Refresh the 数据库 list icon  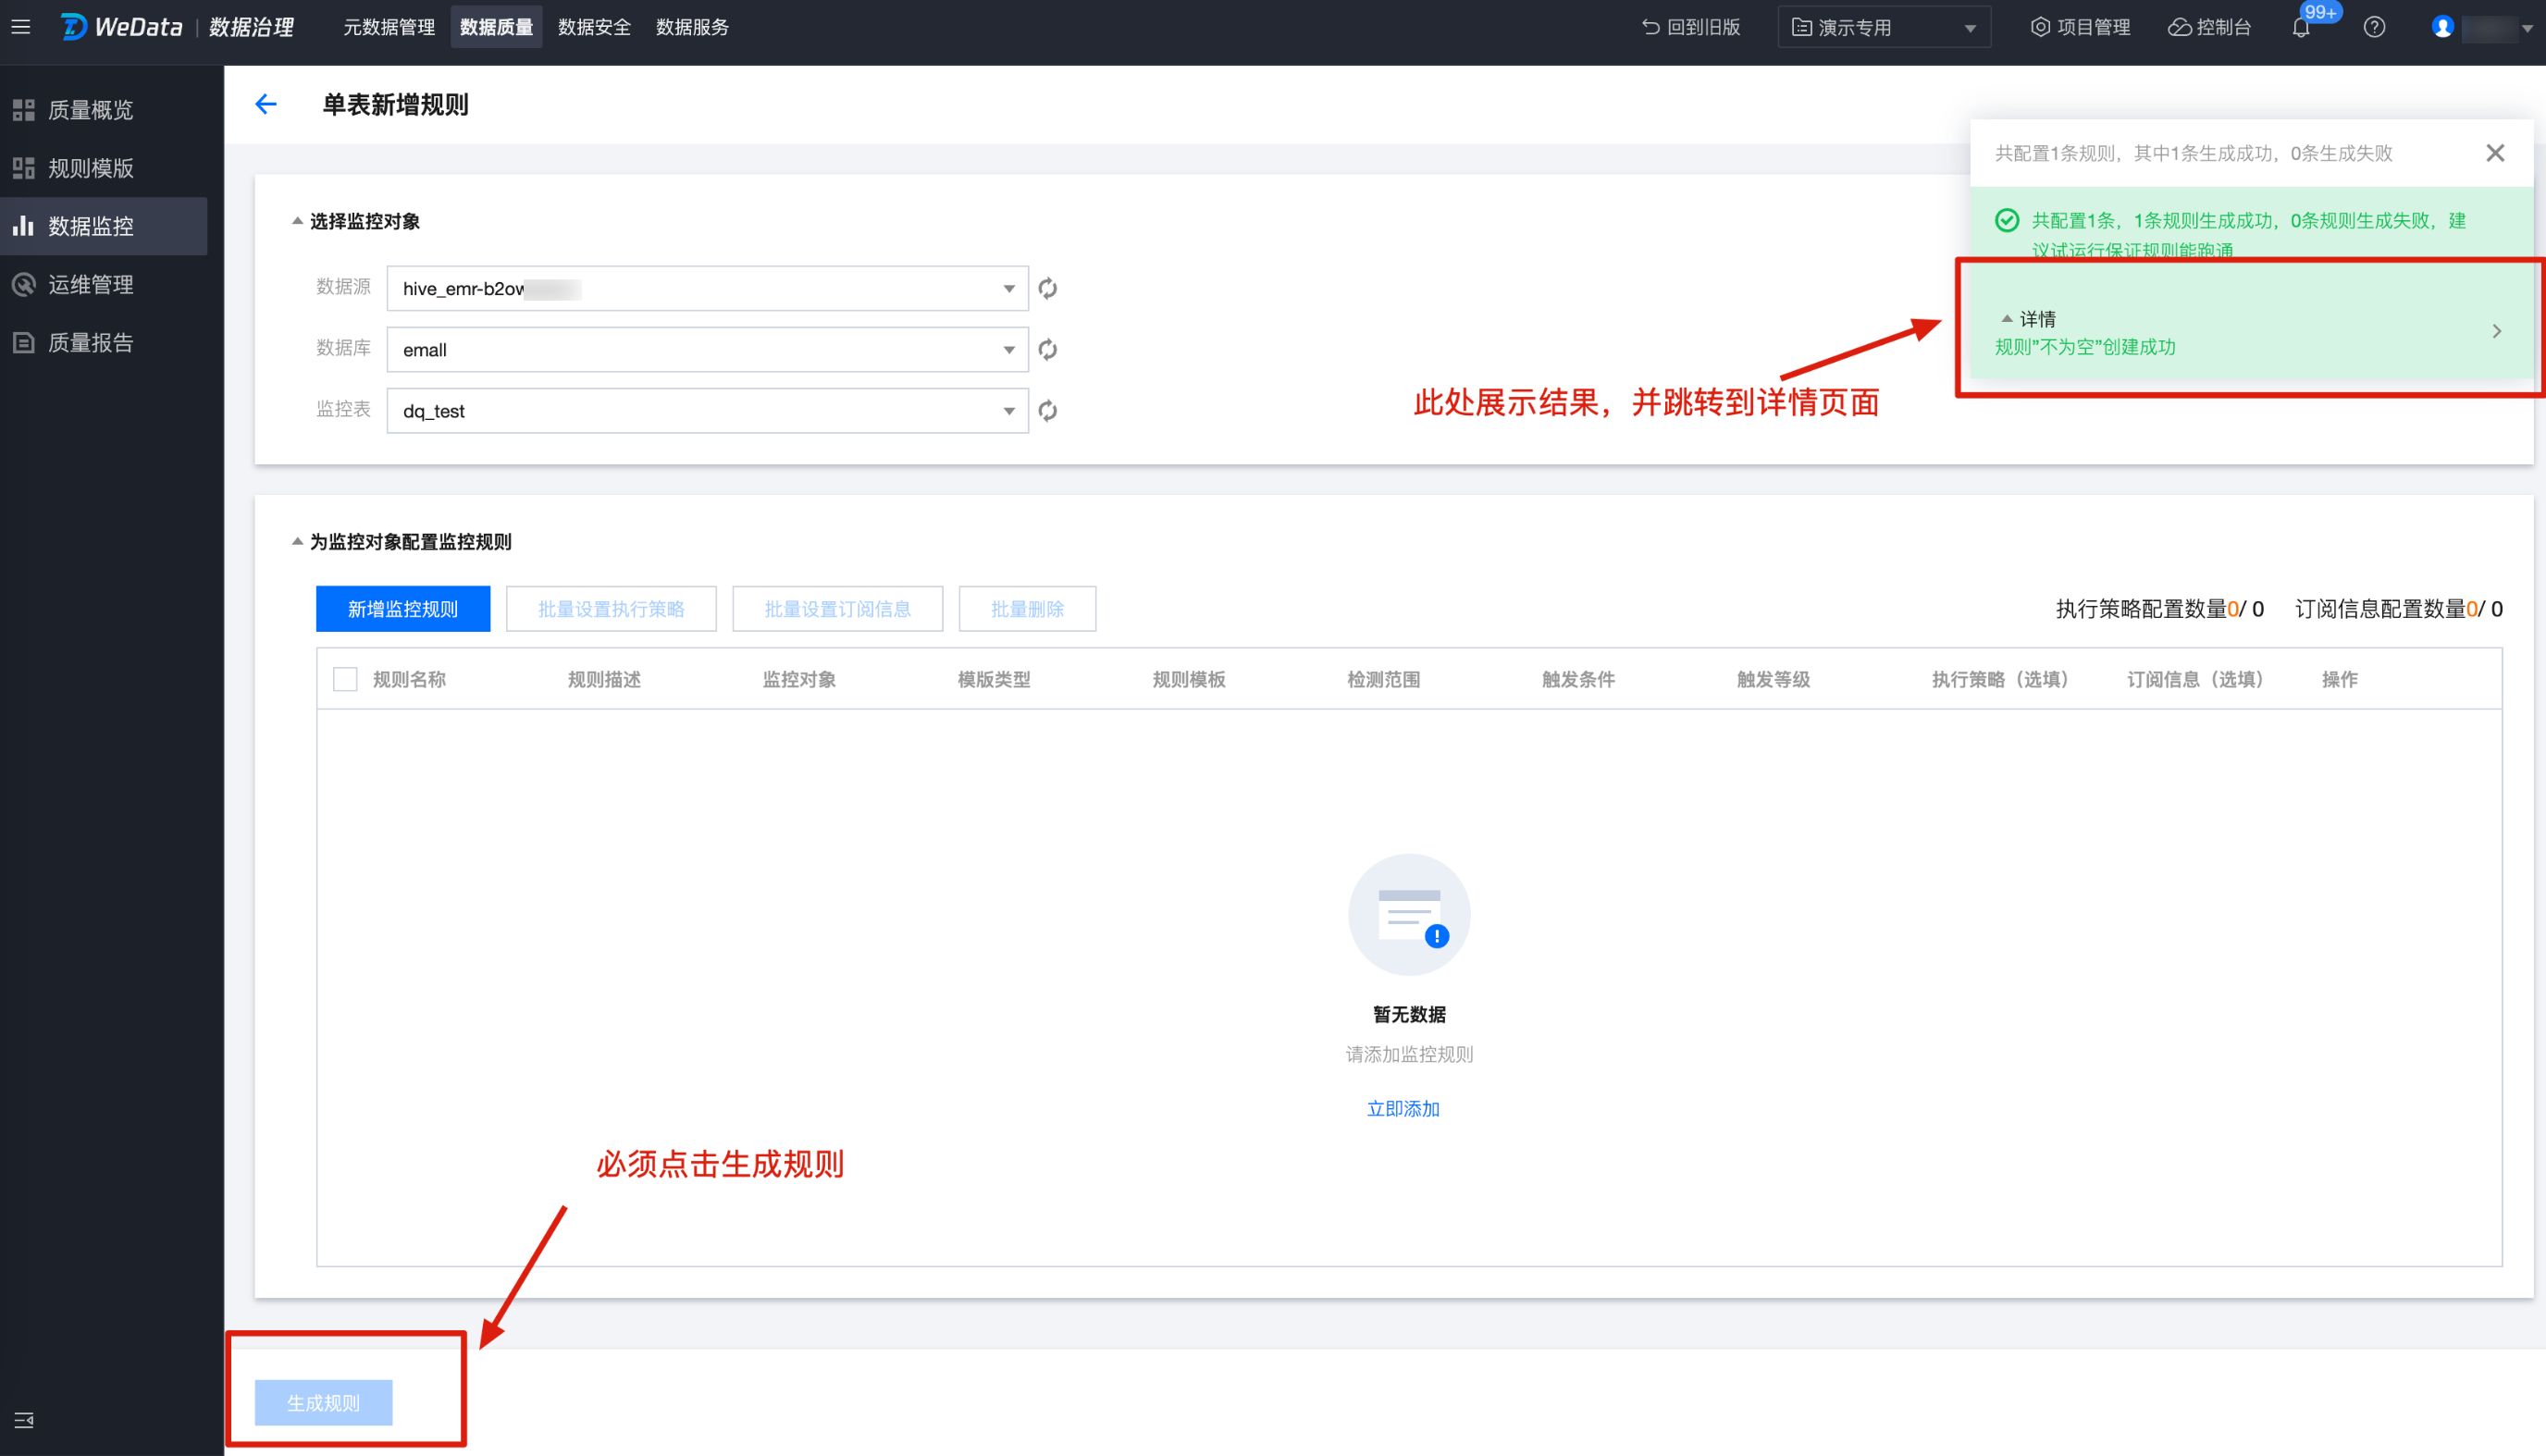[1047, 350]
